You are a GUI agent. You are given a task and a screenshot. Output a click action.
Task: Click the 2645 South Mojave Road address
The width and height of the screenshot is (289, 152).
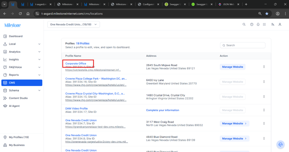click(162, 65)
